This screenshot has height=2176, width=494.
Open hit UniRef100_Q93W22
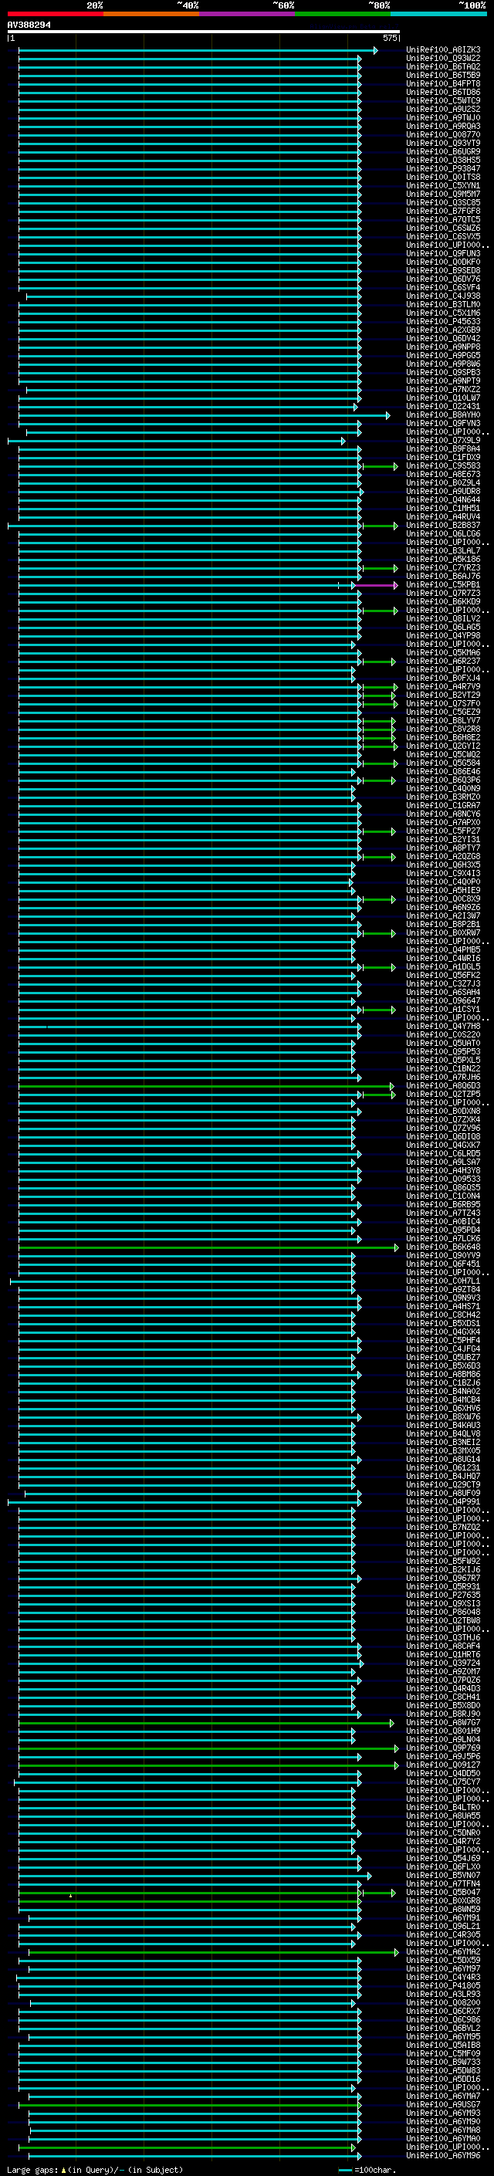[x=443, y=59]
